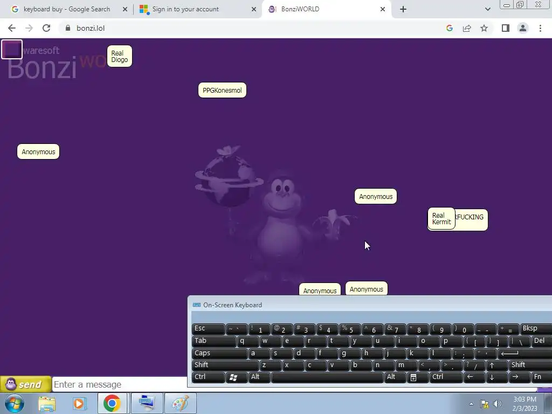Reload the bonzi.lol page
Screen dimensions: 552x414
click(x=46, y=28)
